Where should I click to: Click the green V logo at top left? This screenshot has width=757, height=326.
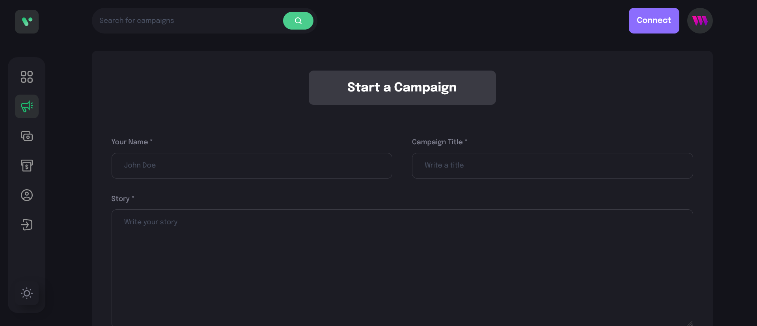[x=27, y=22]
